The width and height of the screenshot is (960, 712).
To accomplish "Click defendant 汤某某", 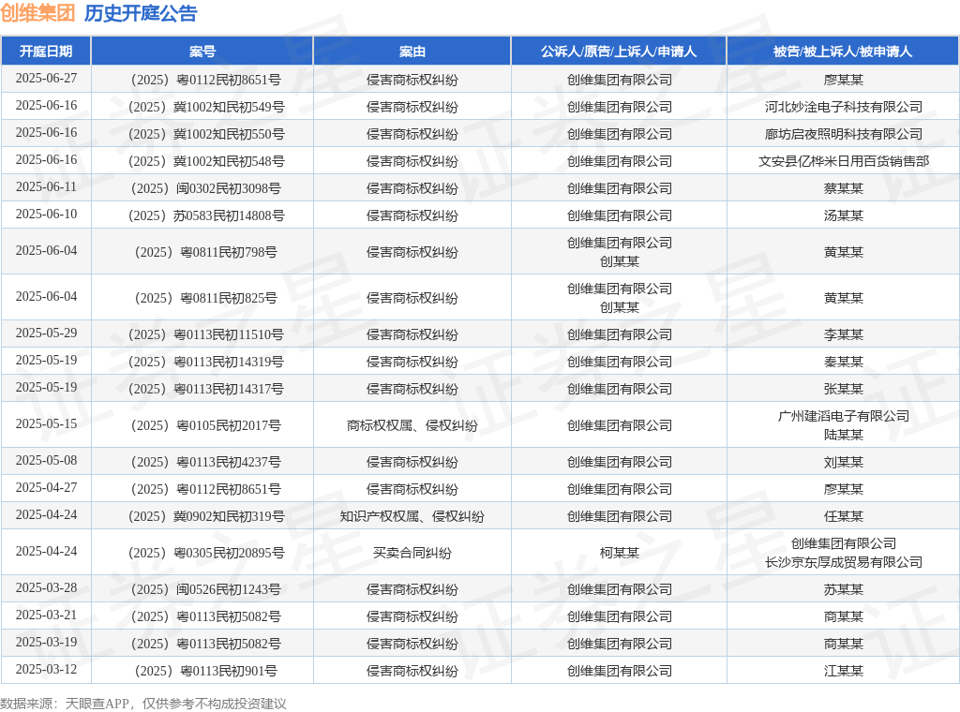I will [843, 215].
